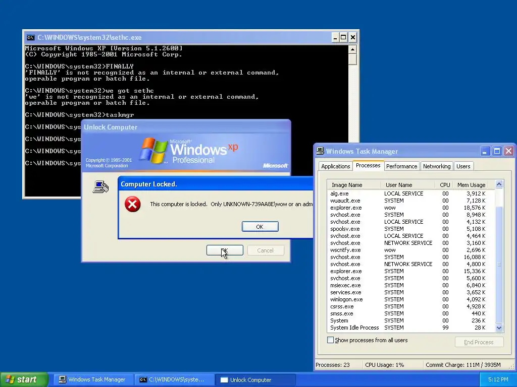Image resolution: width=517 pixels, height=387 pixels.
Task: Minimize the Windows Task Manager window
Action: 485,151
